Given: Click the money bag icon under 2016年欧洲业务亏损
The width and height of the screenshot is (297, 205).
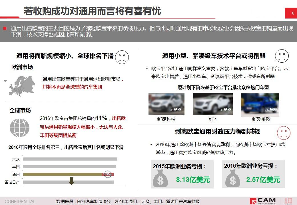Looking at the screenshot, I should click(232, 179).
